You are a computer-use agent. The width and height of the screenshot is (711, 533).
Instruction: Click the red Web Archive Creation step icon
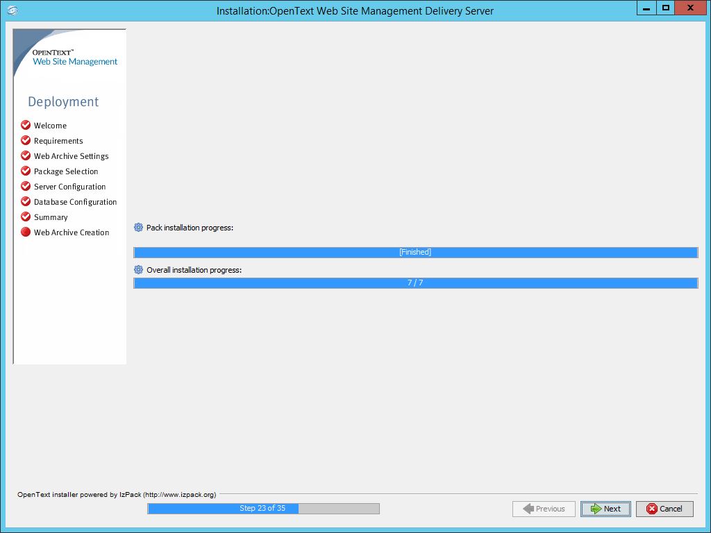(26, 232)
